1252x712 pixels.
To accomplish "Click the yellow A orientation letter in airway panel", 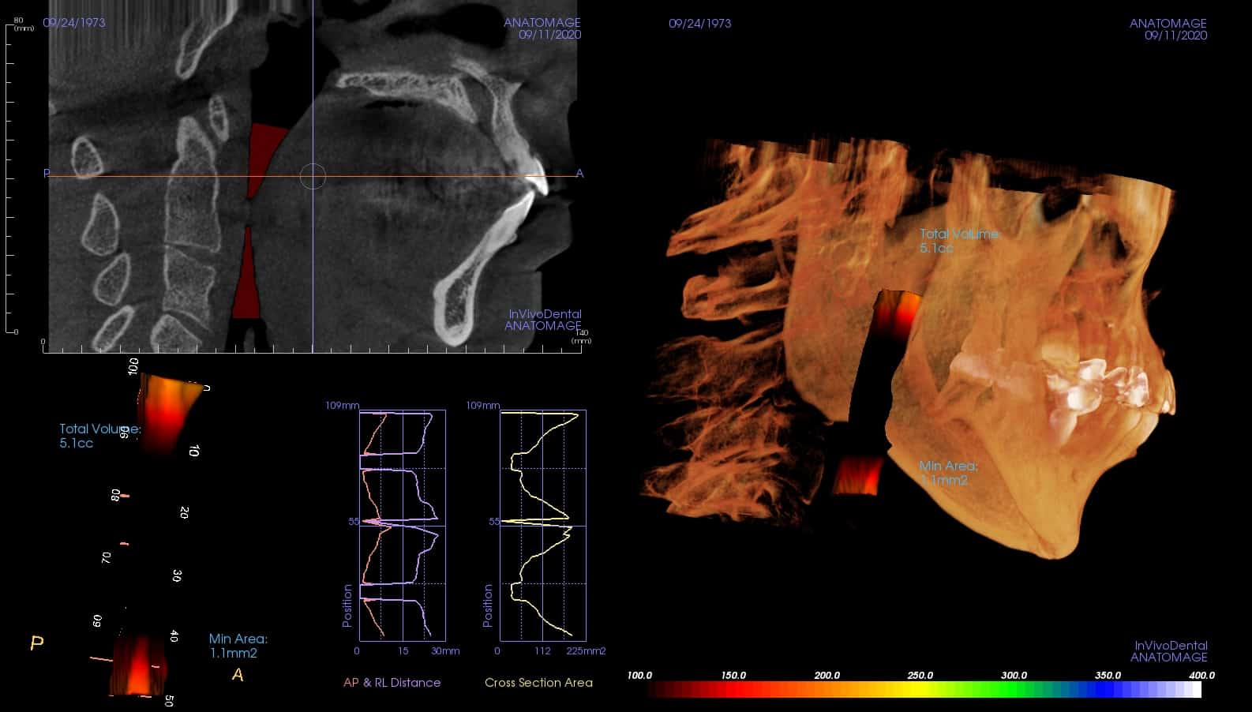I will click(x=237, y=675).
